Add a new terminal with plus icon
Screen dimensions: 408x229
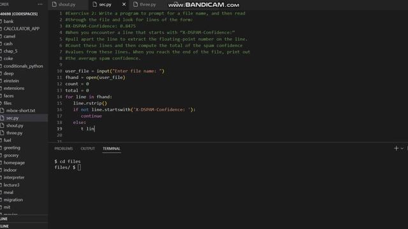click(x=396, y=148)
